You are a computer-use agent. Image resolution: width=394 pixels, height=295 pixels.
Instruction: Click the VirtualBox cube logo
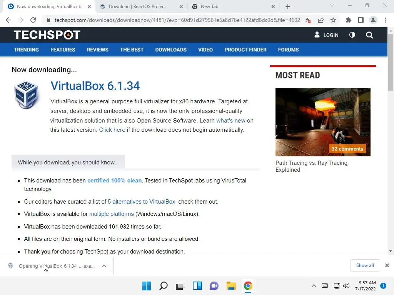(x=26, y=94)
